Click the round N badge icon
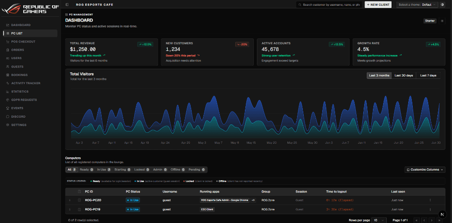 pyautogui.click(x=442, y=215)
